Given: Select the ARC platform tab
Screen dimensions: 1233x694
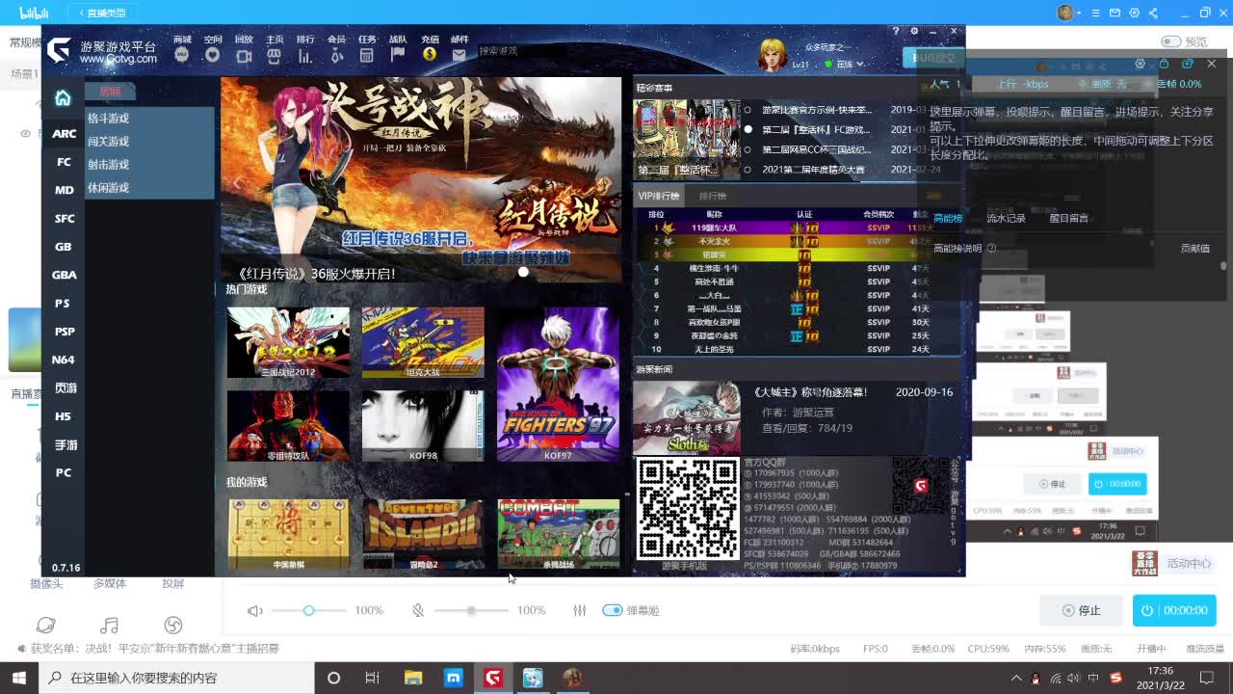Looking at the screenshot, I should (64, 134).
